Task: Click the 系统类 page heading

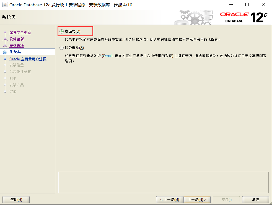Action: [x=9, y=17]
